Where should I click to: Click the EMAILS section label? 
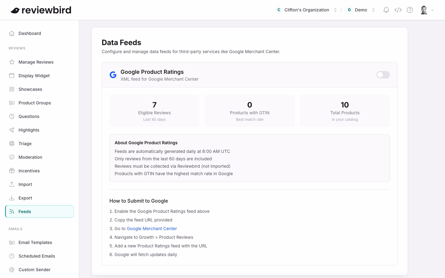15,229
